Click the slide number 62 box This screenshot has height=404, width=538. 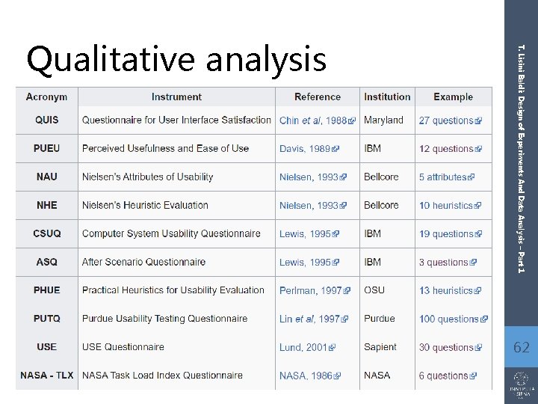pos(521,347)
